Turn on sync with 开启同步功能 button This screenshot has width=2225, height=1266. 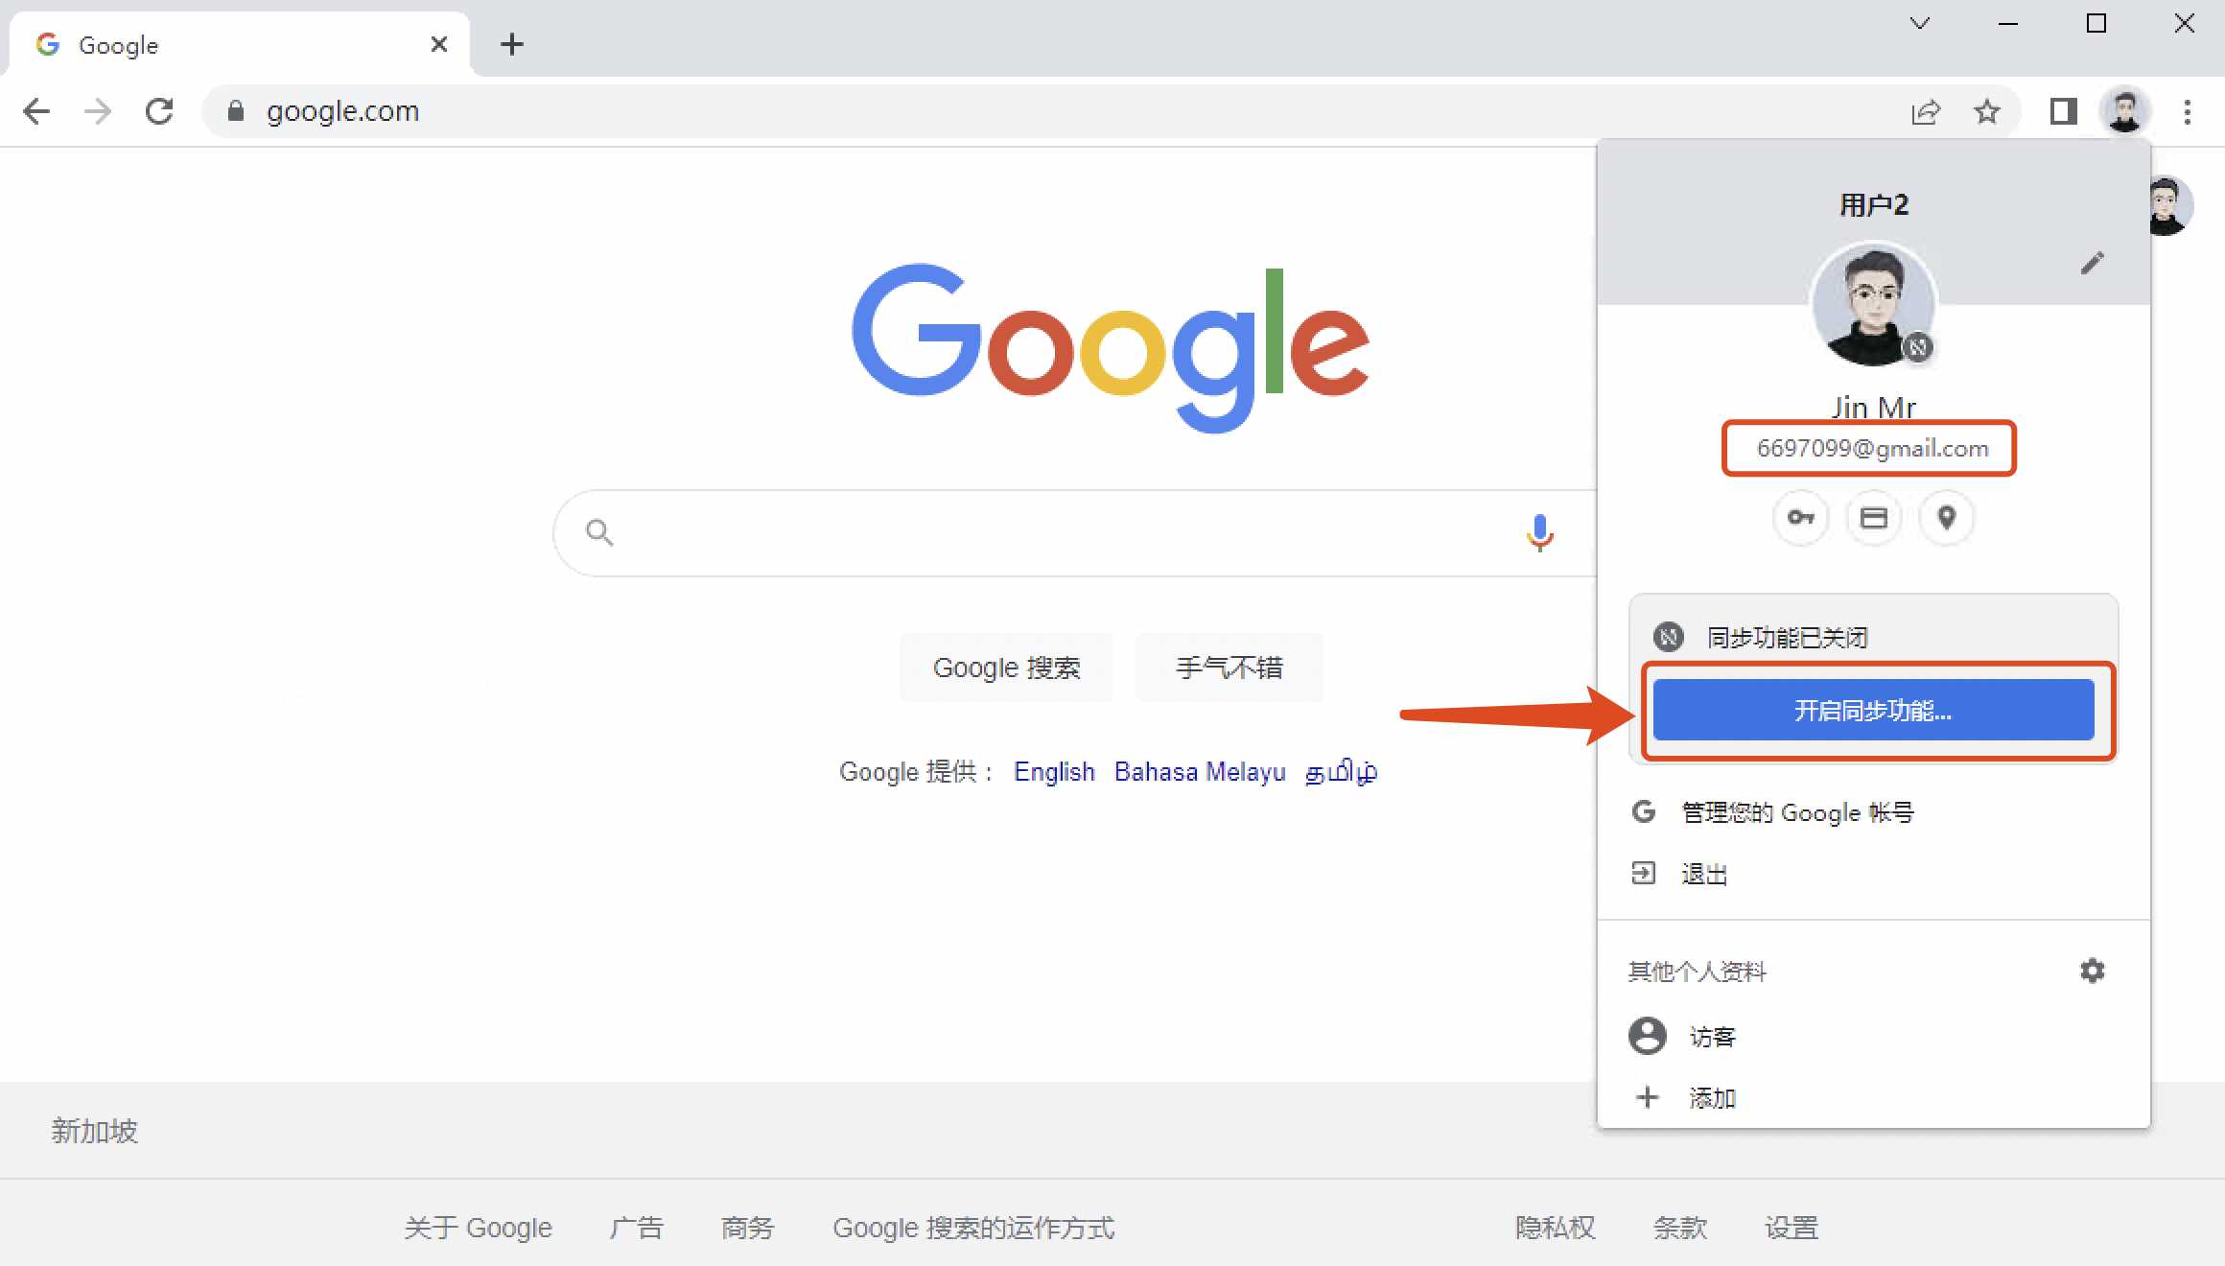coord(1873,711)
